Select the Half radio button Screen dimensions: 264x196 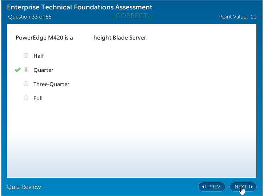pos(26,56)
